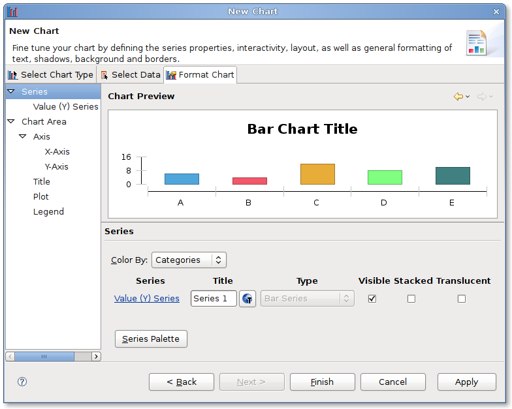Open the back navigation history dropdown arrow

pos(468,97)
